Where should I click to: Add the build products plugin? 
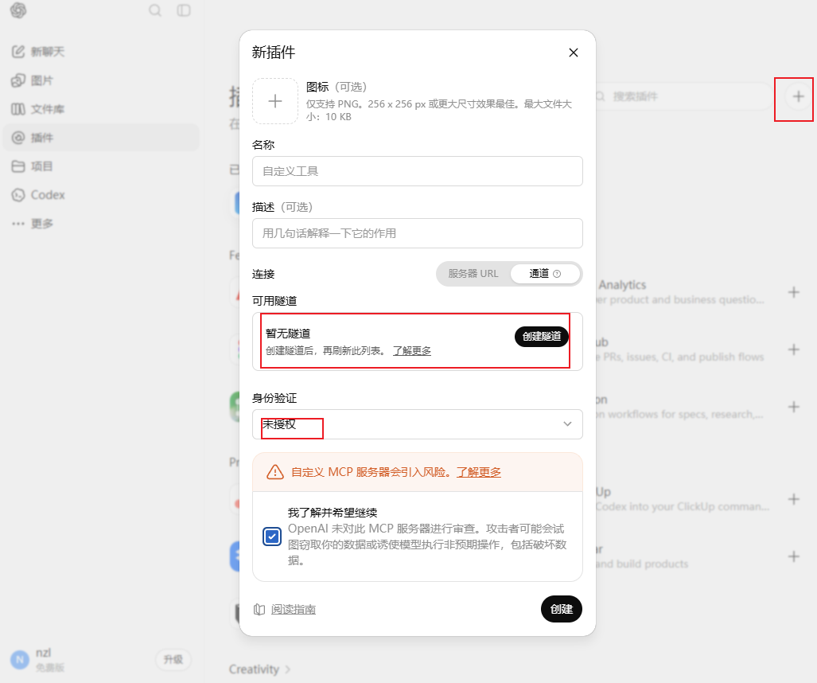[x=794, y=556]
